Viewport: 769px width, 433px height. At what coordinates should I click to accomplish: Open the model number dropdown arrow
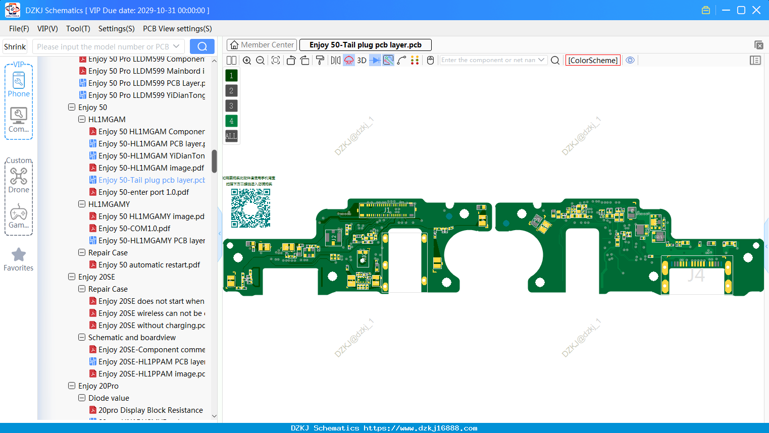point(176,46)
